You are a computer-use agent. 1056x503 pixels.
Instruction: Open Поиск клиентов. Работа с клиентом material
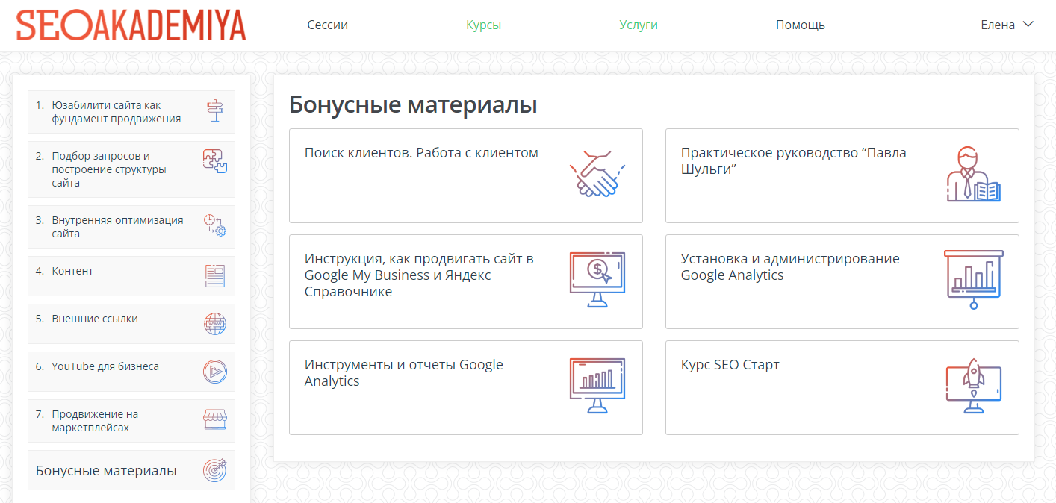pyautogui.click(x=466, y=175)
